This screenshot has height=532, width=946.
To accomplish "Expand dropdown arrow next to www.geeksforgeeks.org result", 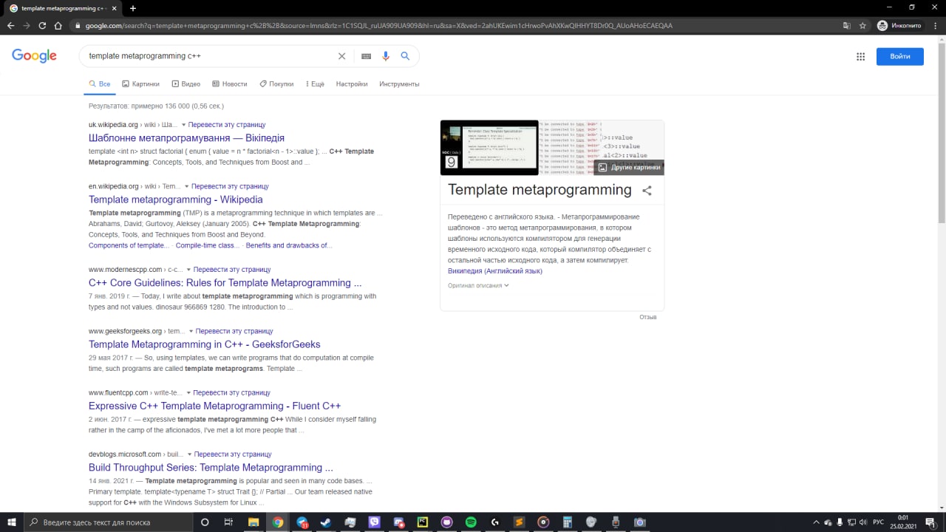I will click(x=191, y=332).
